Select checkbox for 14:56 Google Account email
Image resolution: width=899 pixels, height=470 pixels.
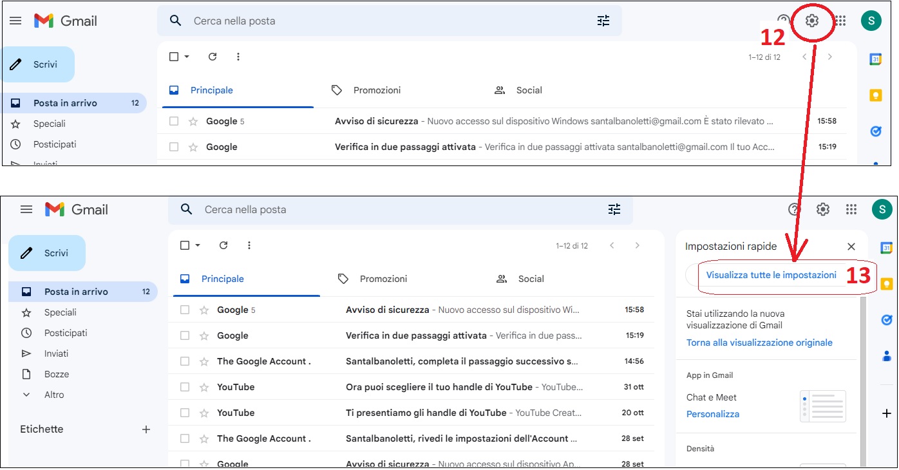tap(185, 361)
